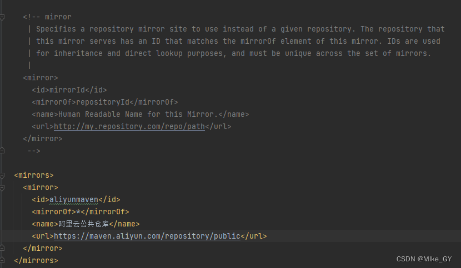Click the <!-- mirror comment opening line

[x=47, y=17]
